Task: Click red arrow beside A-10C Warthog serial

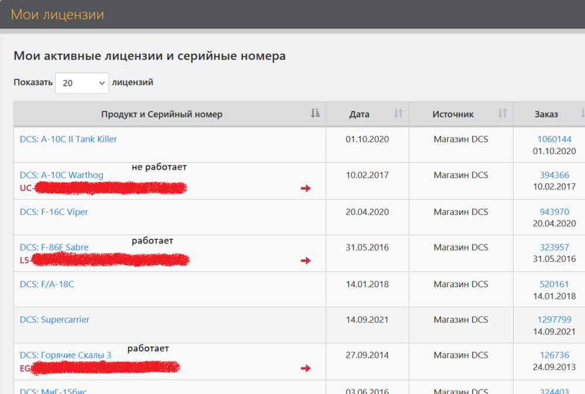Action: (305, 189)
